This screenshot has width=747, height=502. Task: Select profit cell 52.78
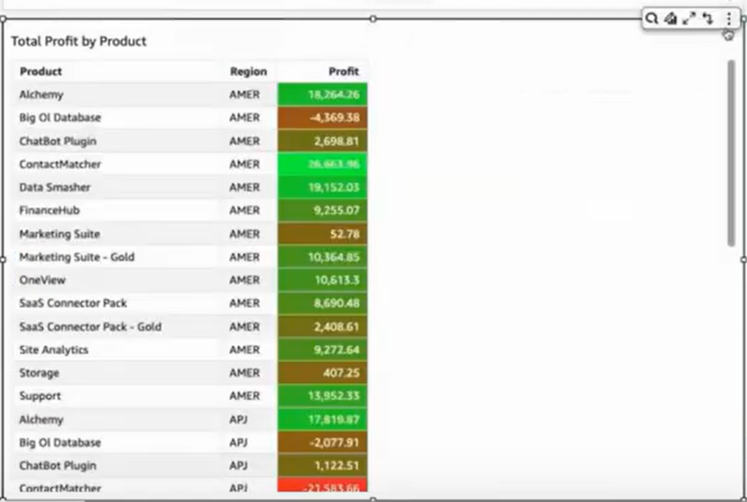(x=322, y=234)
